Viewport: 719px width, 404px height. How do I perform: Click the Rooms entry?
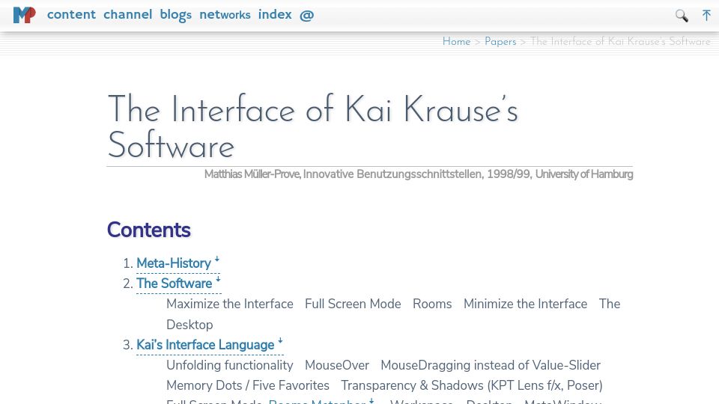(432, 304)
